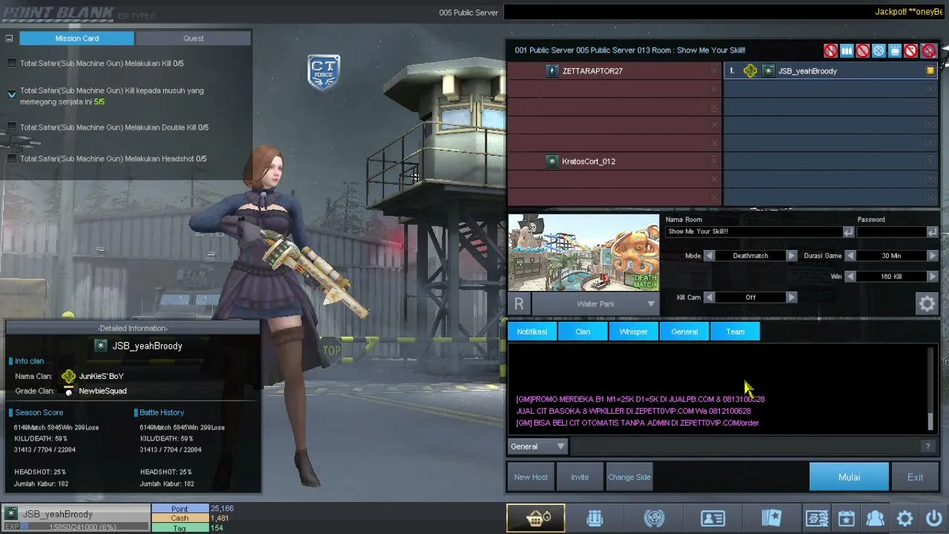949x534 pixels.
Task: Open the General chat tab
Action: (684, 332)
